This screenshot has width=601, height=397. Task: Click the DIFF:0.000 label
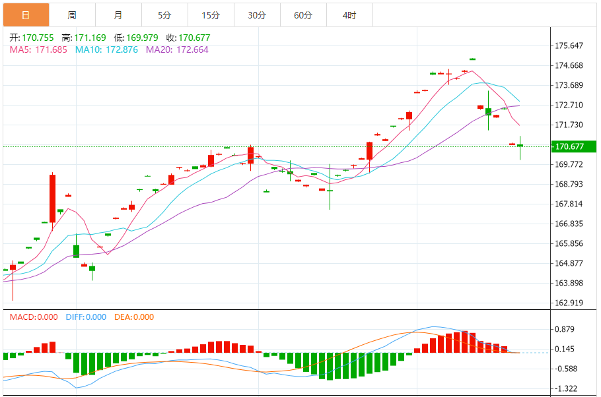(86, 317)
